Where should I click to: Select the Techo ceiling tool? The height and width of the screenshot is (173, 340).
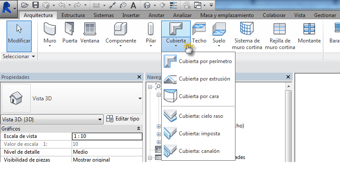(x=199, y=32)
